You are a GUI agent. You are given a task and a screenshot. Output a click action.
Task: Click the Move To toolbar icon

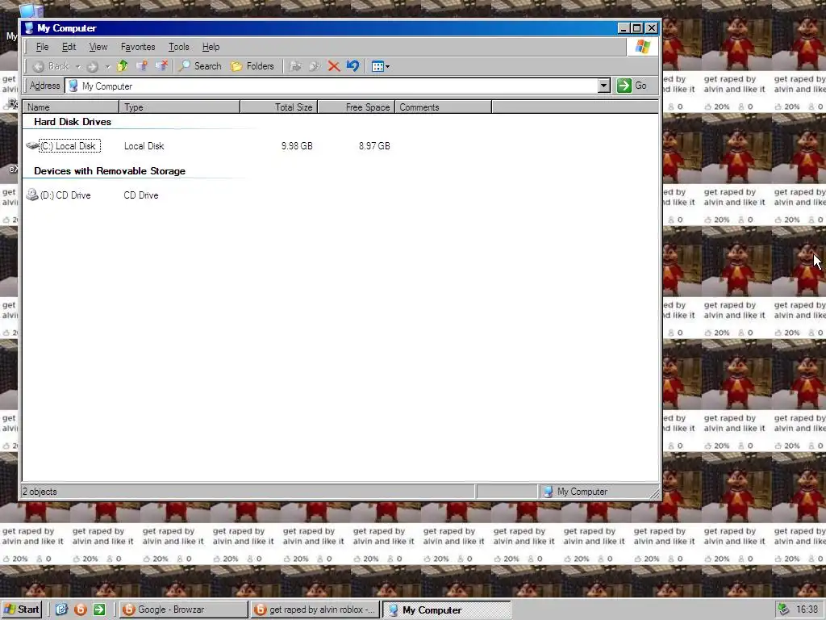coord(295,66)
